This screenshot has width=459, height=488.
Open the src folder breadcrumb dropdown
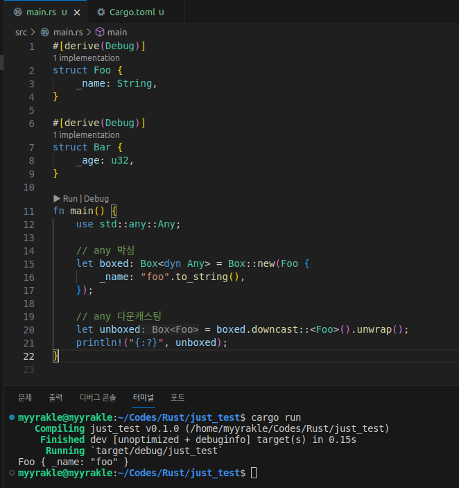point(21,32)
